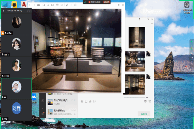Open the screenshot scissors tool in chat
Image resolution: width=195 pixels, height=129 pixels.
coord(90,101)
